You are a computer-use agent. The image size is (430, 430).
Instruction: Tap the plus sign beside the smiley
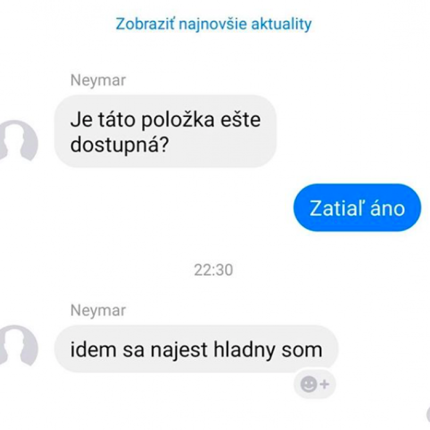(x=325, y=384)
